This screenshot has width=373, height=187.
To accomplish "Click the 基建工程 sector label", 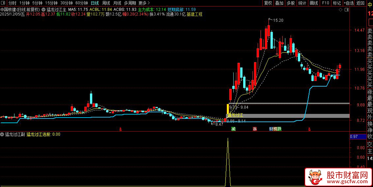I will [195, 14].
